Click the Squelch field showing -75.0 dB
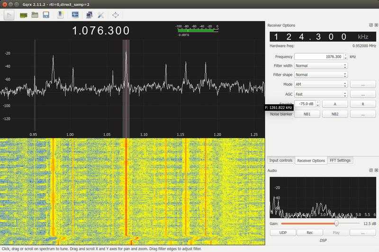Screen dimensions: 379x252 click(305, 104)
